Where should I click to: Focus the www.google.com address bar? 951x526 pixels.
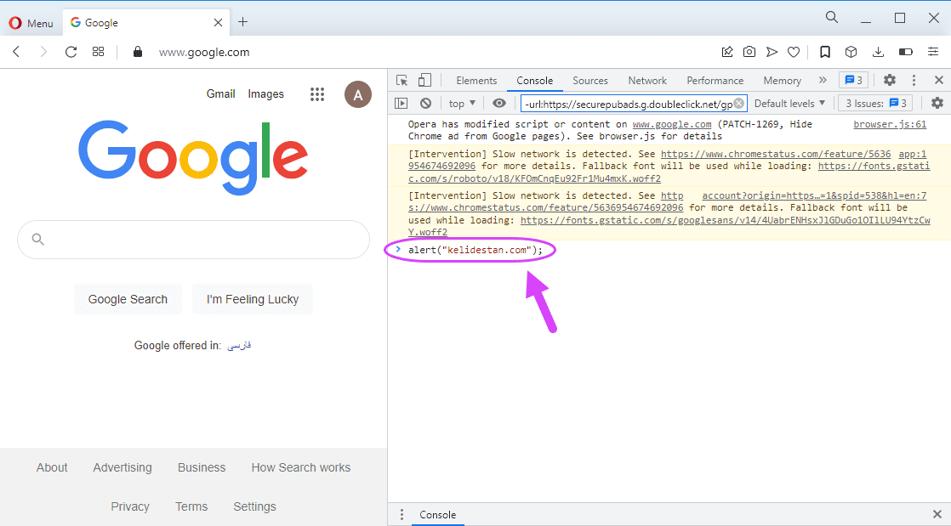pos(204,52)
